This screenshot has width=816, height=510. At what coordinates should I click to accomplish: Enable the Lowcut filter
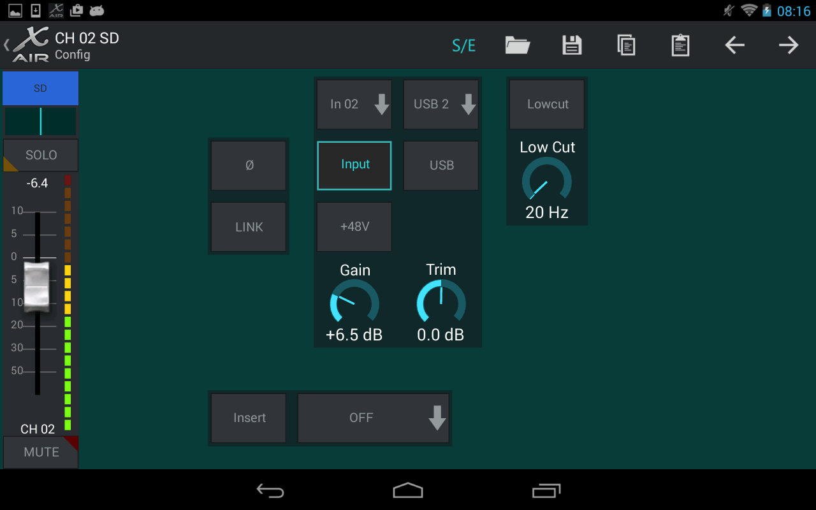(x=546, y=103)
